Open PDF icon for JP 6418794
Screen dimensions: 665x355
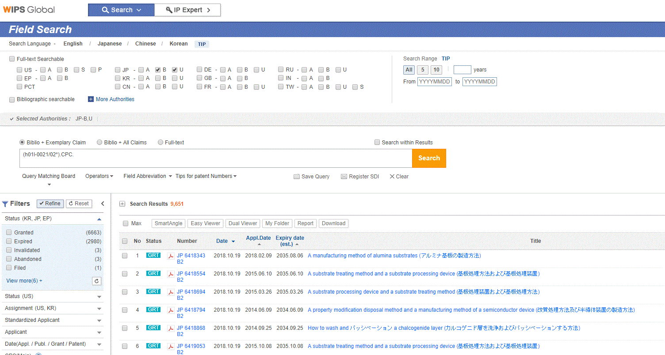click(171, 310)
